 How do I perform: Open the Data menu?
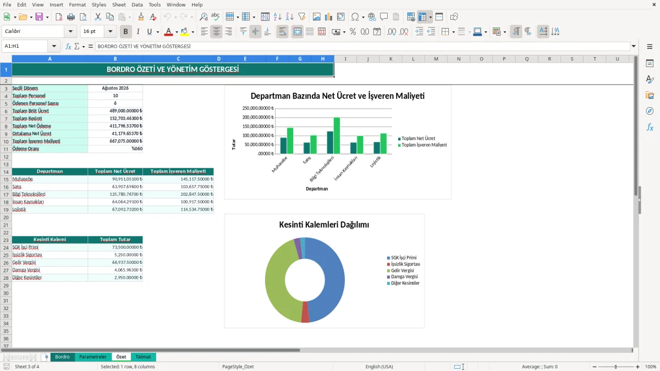(x=137, y=4)
